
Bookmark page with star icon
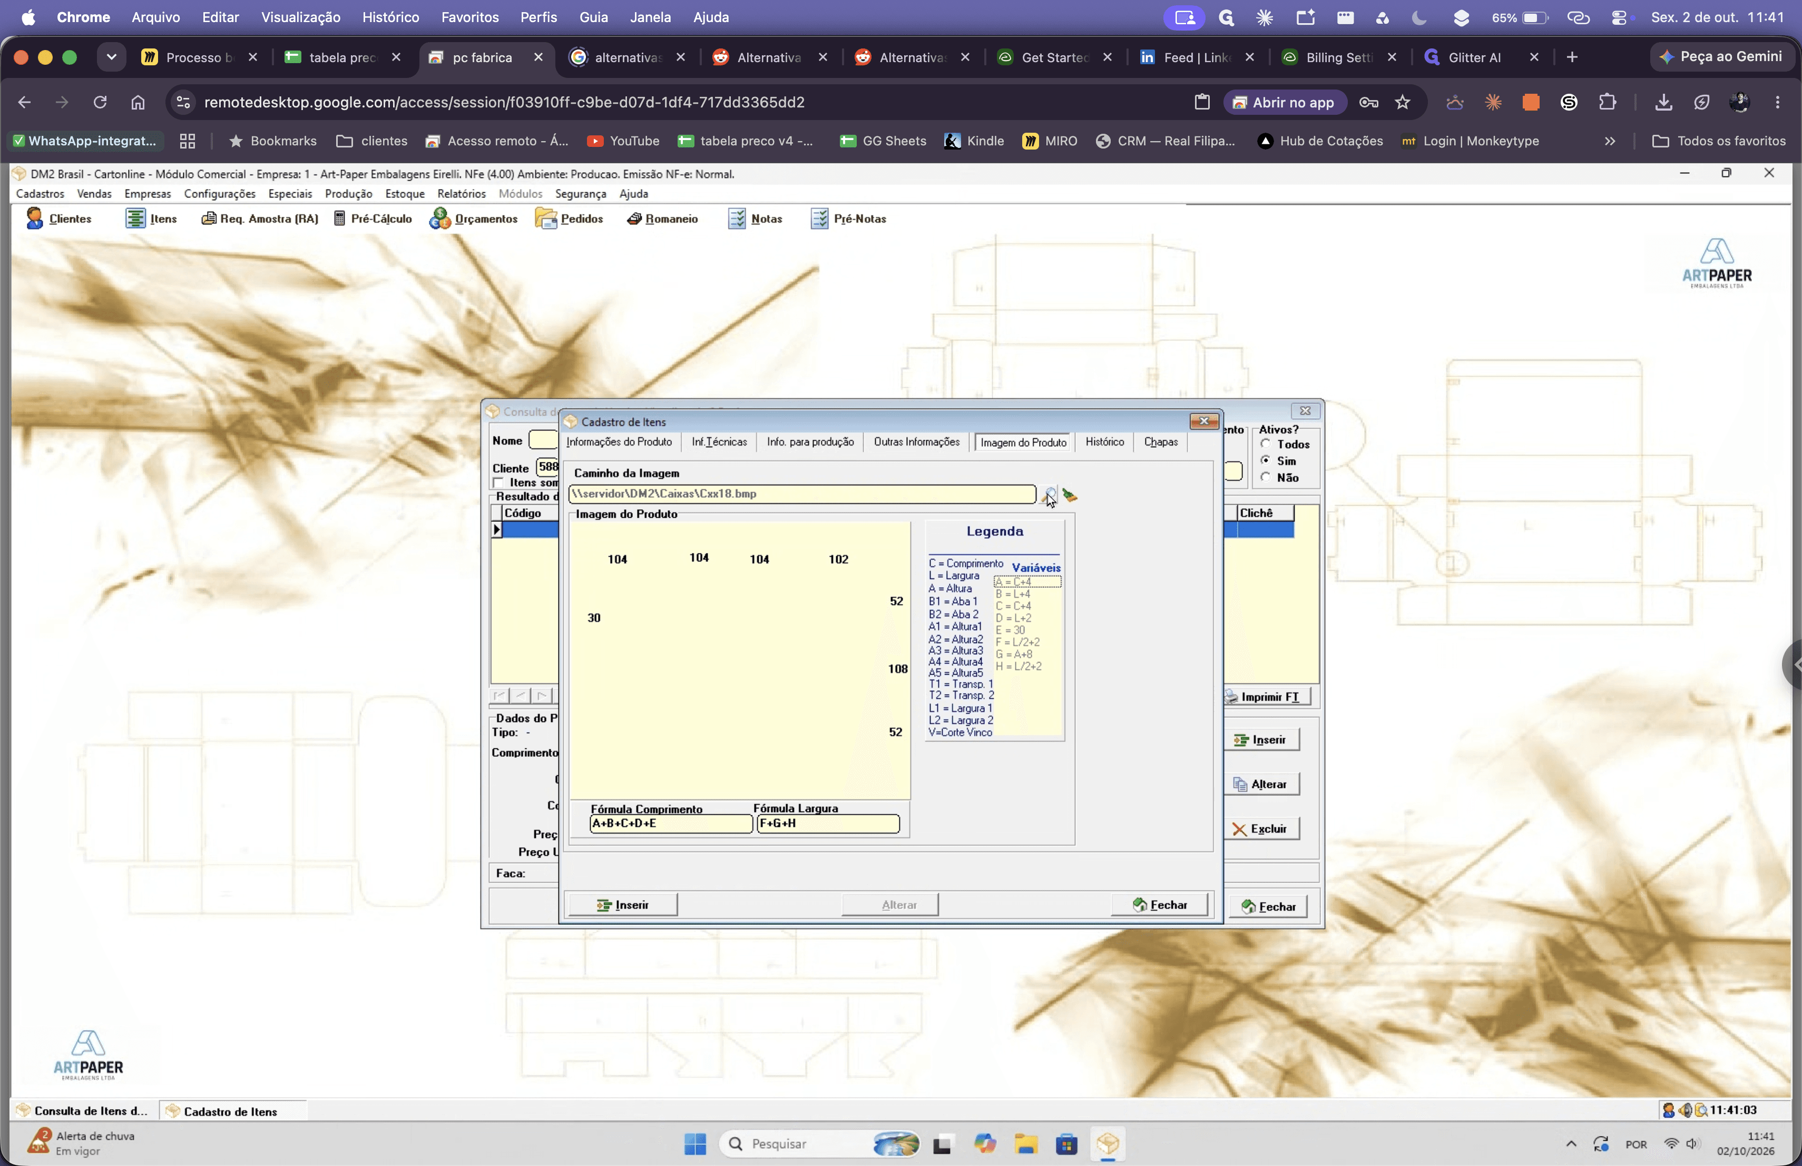coord(1402,102)
